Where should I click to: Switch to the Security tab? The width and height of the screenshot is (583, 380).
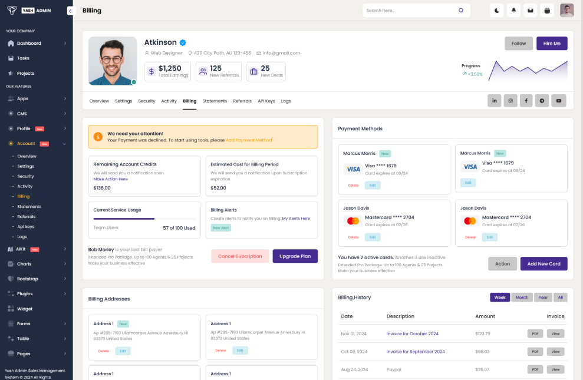(147, 101)
